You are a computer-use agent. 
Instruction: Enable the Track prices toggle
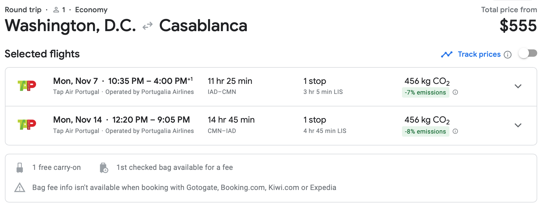tap(528, 53)
